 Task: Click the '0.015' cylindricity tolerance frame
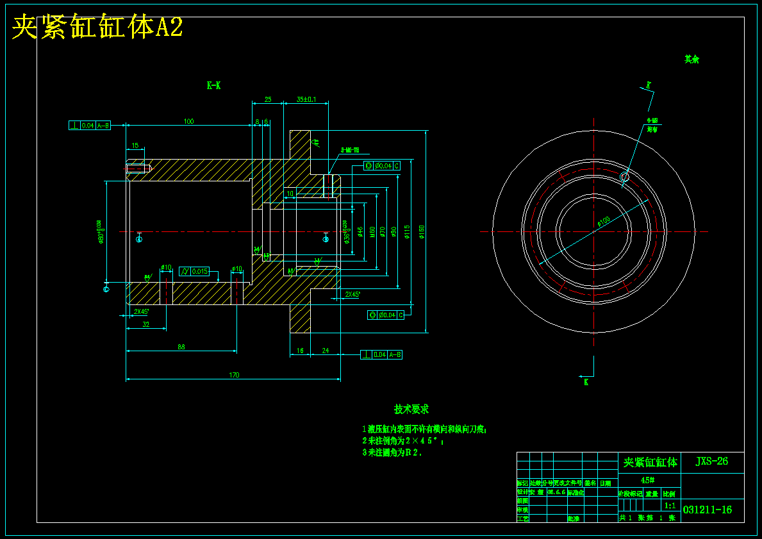(x=194, y=271)
